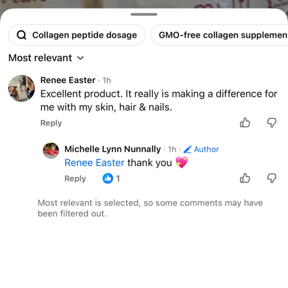Open the blue Renee Easter mention link
This screenshot has height=288, width=288.
[x=94, y=163]
